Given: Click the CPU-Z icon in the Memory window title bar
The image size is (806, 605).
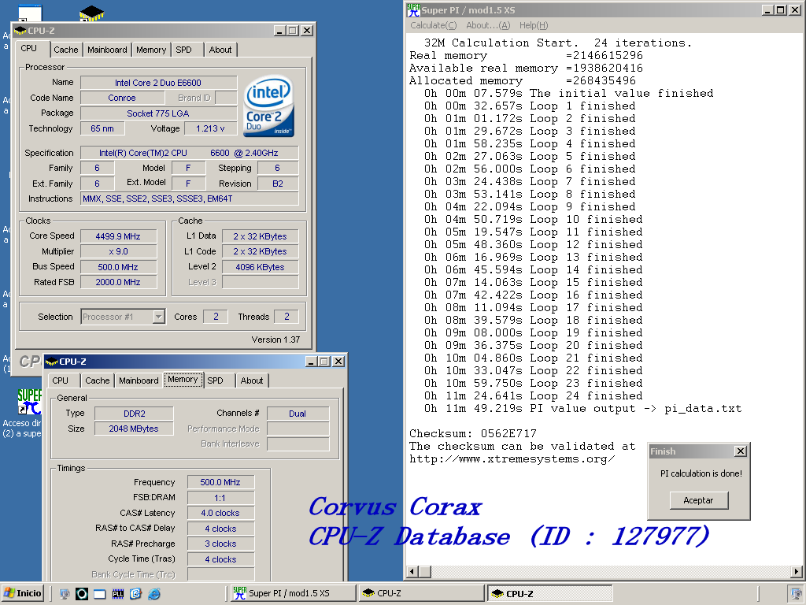Looking at the screenshot, I should pos(52,362).
